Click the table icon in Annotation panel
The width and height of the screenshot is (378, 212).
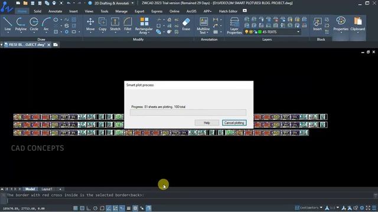click(216, 32)
